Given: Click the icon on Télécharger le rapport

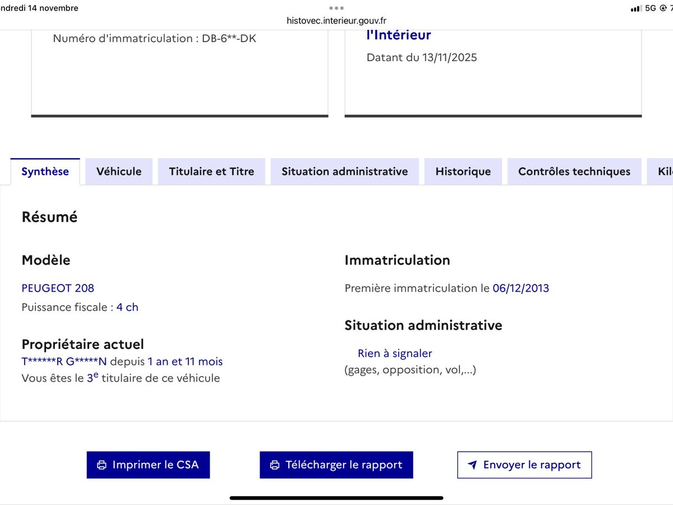Looking at the screenshot, I should pyautogui.click(x=275, y=465).
